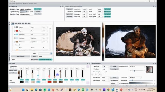Open Blender from the taskbar
Viewport: 165px width, 92px height.
(100, 90)
